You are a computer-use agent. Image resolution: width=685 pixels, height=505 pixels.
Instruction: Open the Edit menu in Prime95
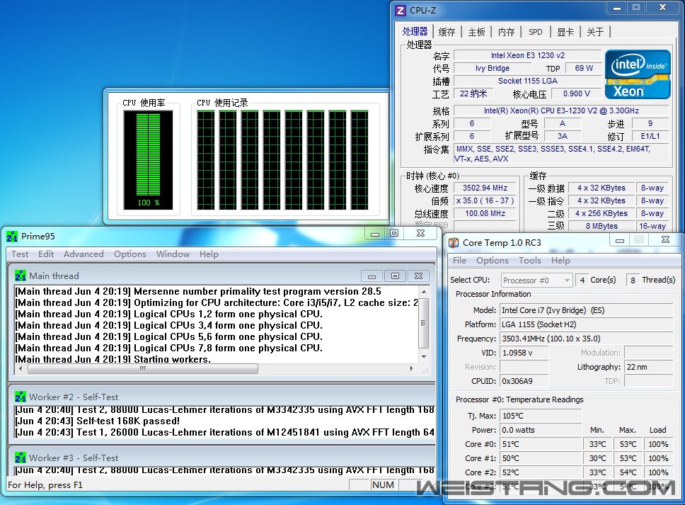click(46, 254)
